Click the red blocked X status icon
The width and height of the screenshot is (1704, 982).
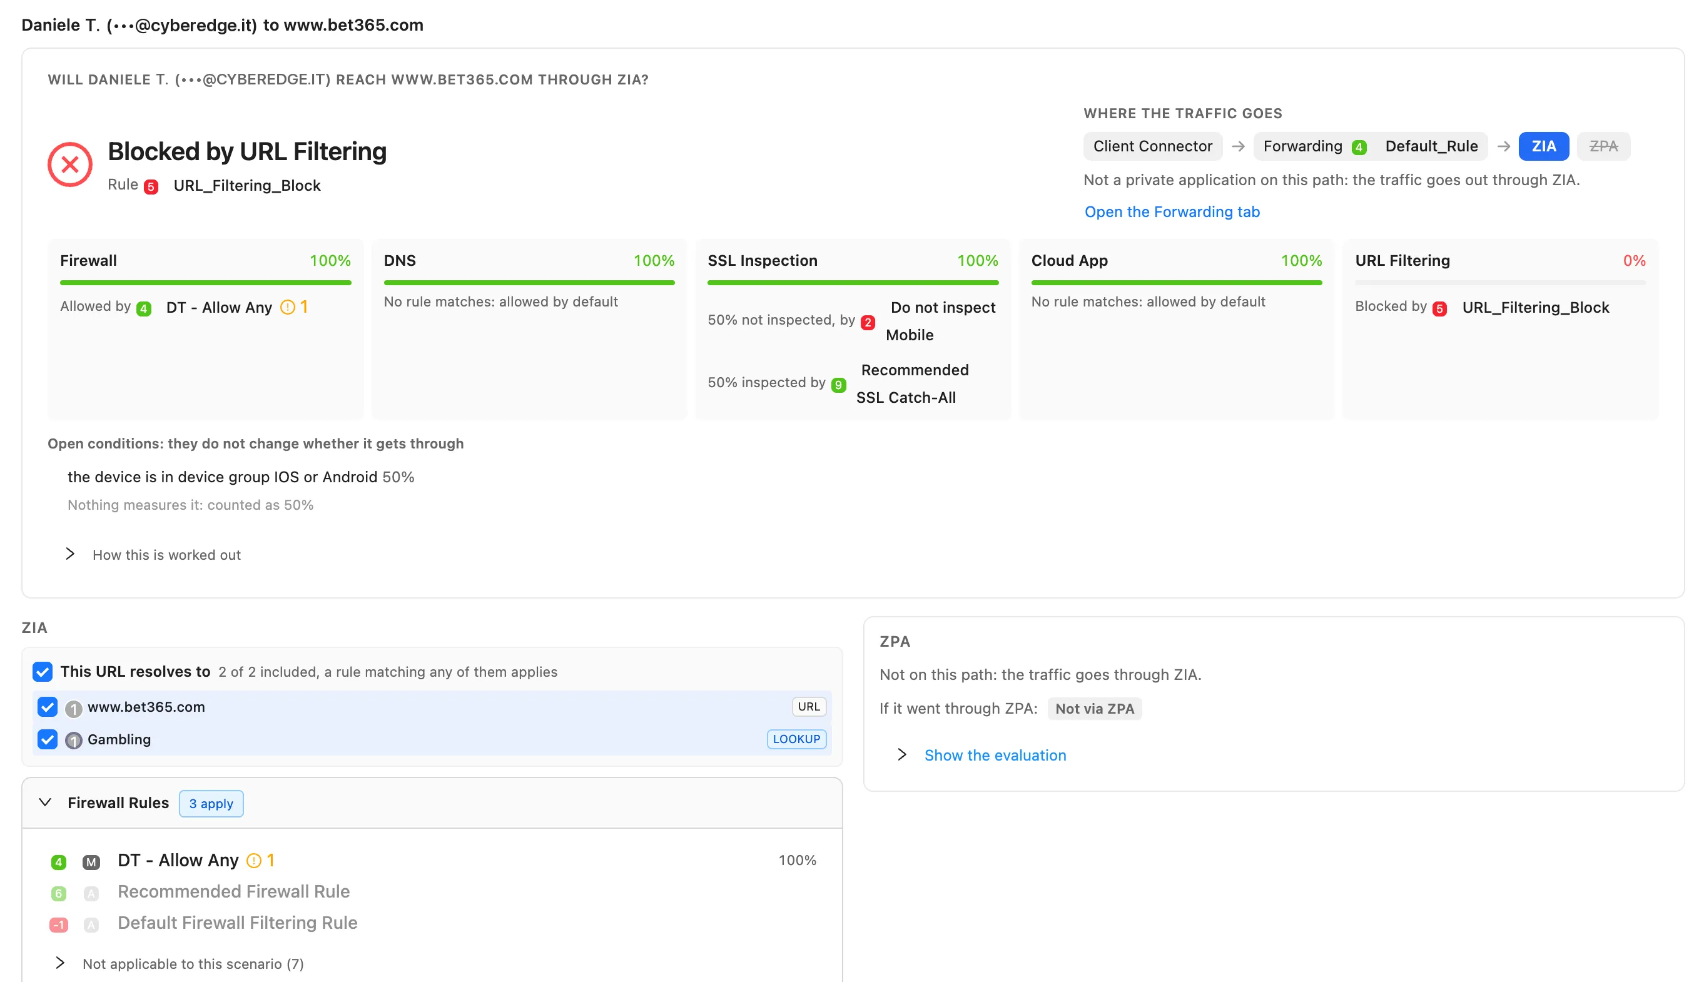click(69, 165)
